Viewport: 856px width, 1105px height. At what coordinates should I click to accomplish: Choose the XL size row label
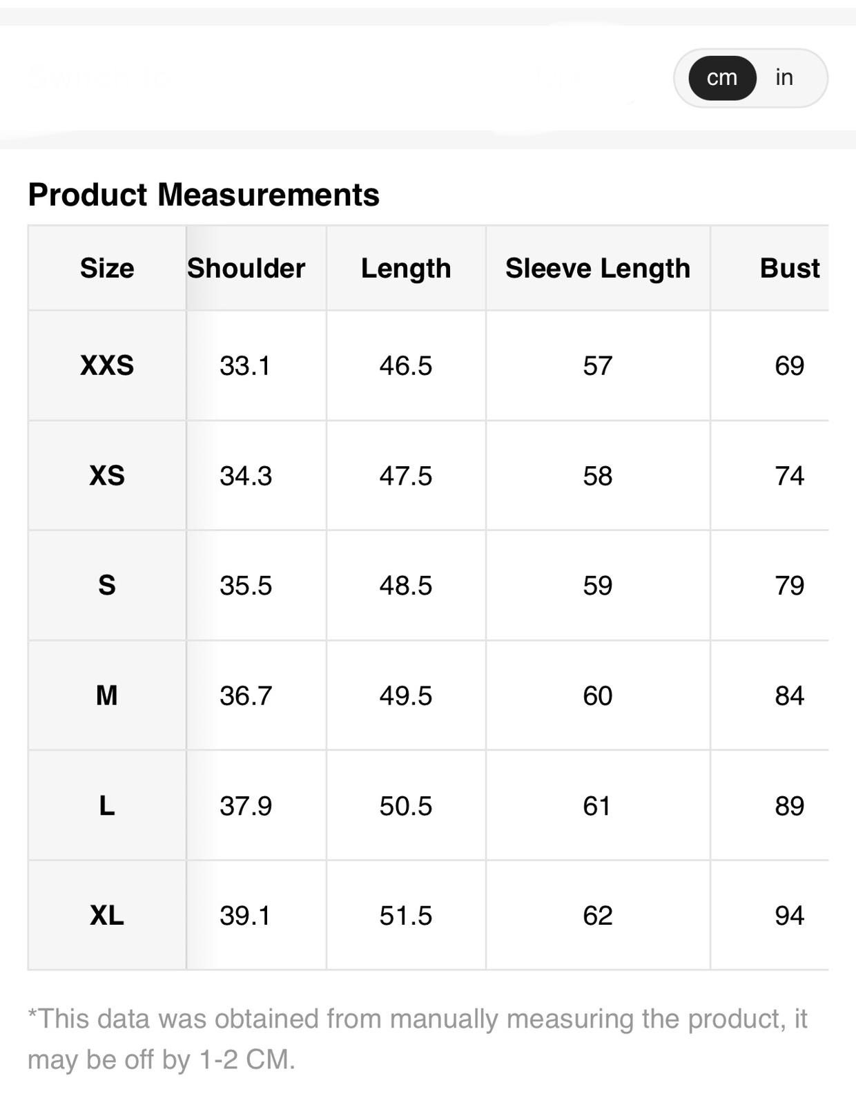(x=107, y=916)
